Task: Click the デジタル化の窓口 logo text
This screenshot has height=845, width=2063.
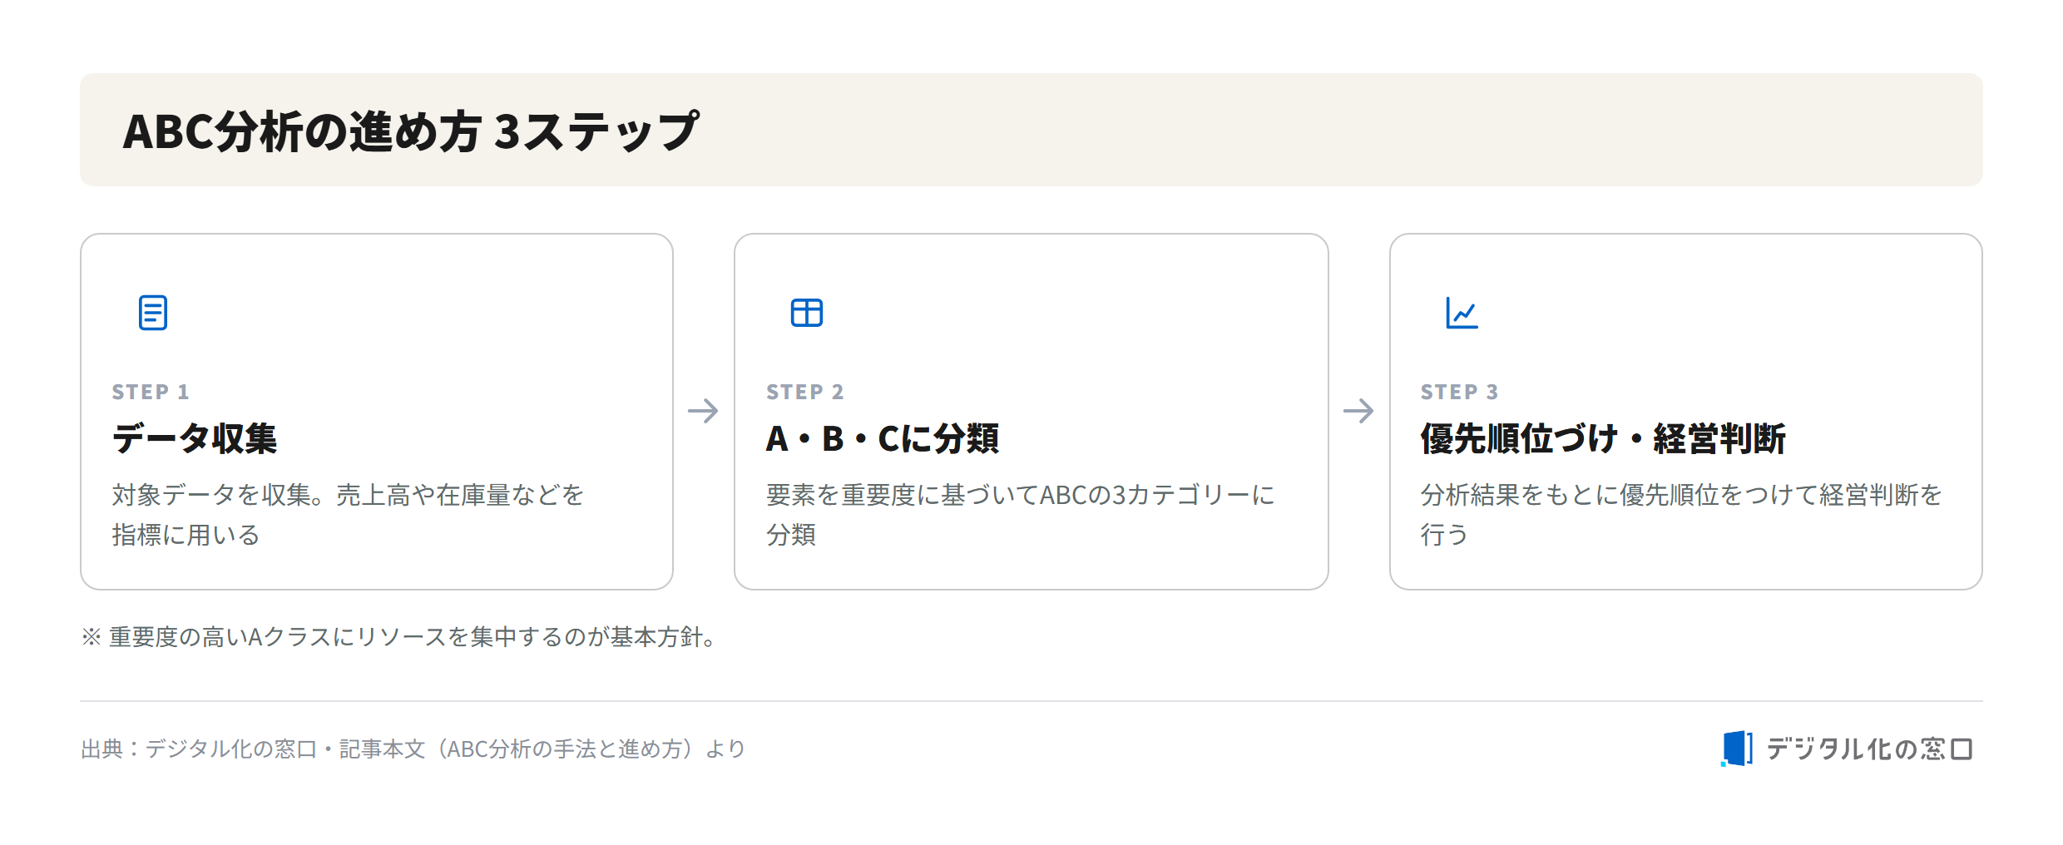Action: 1869,749
